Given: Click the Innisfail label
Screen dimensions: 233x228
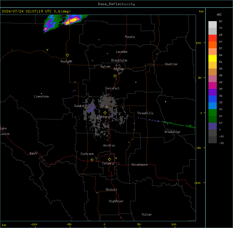Looking at the screenshot, I should pyautogui.click(x=112, y=88).
